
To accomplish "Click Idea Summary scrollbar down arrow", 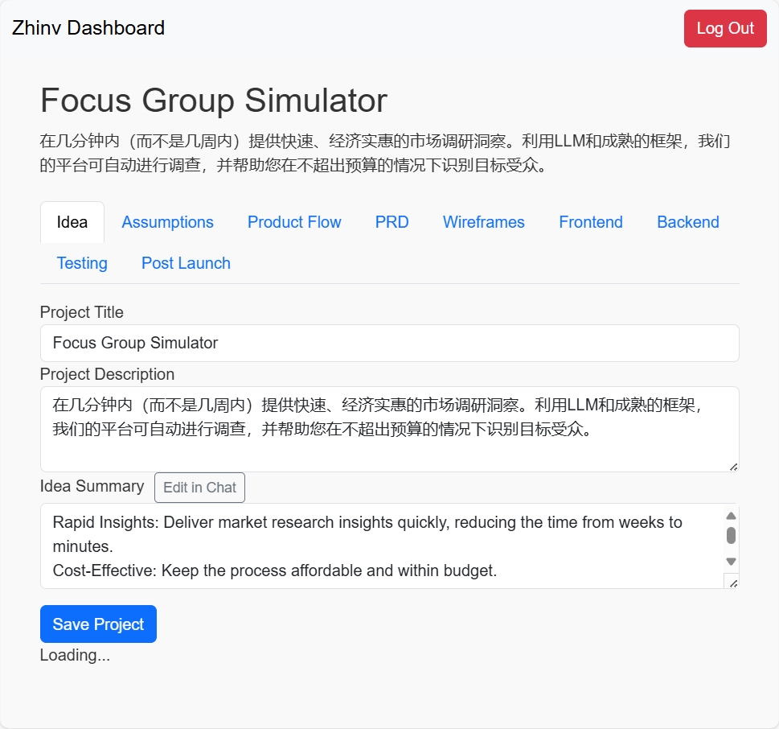I will 731,562.
